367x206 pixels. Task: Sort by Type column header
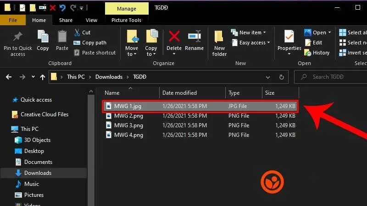click(244, 93)
